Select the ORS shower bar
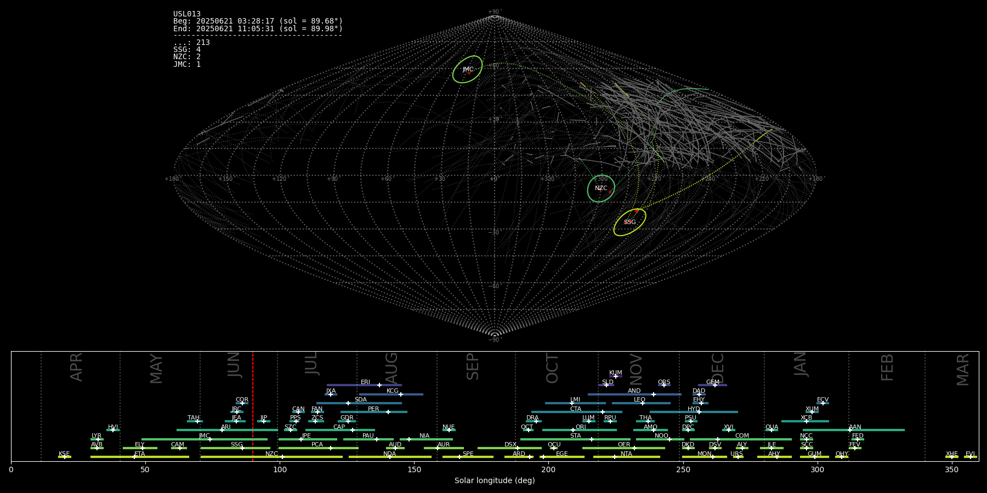Screen dimensions: 987x493 point(664,385)
